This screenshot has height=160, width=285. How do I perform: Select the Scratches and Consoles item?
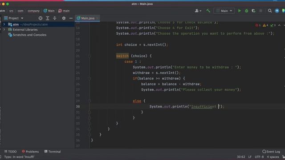click(29, 35)
